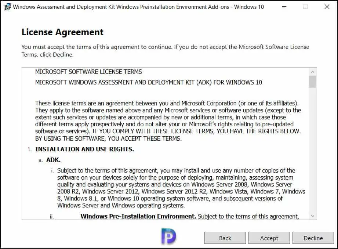Close the ADK setup window

[327, 7]
